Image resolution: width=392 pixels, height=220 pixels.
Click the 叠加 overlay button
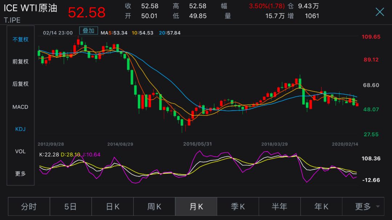(x=89, y=31)
